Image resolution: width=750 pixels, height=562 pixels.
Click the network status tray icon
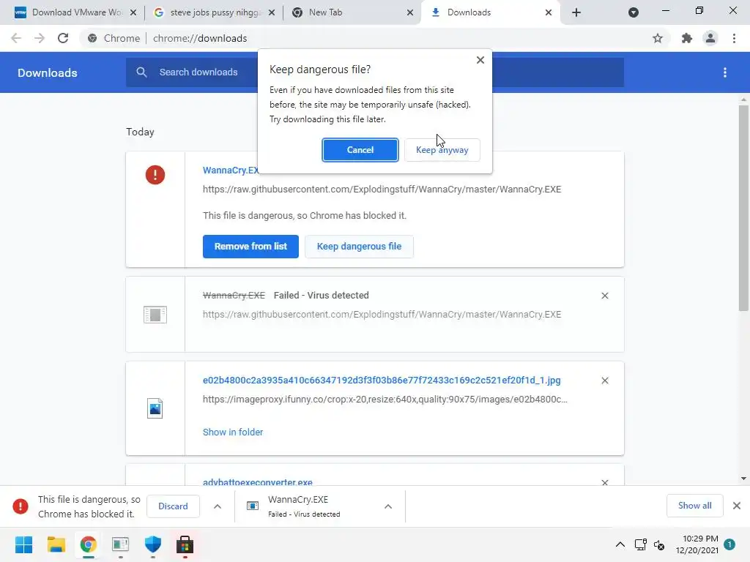pos(640,544)
